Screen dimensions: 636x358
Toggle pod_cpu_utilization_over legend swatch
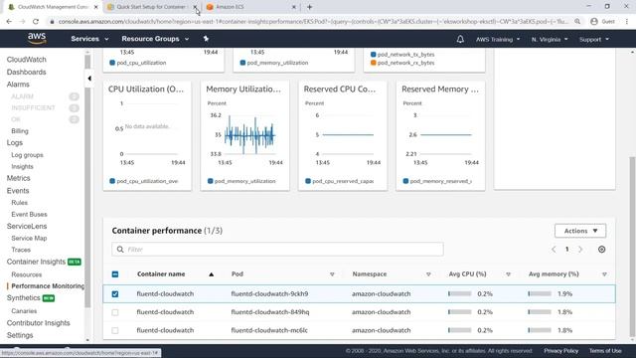point(112,181)
